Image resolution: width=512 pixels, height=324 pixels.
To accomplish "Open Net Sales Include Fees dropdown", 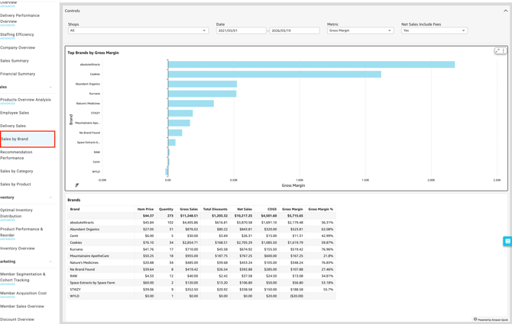I will click(x=433, y=30).
